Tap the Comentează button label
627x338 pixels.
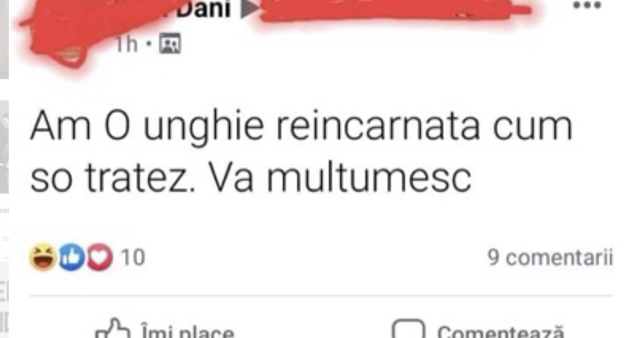click(501, 332)
